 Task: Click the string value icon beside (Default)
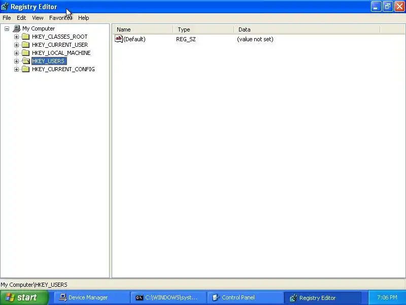tap(119, 39)
